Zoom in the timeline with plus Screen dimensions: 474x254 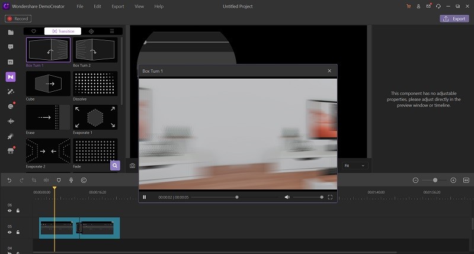click(x=453, y=181)
